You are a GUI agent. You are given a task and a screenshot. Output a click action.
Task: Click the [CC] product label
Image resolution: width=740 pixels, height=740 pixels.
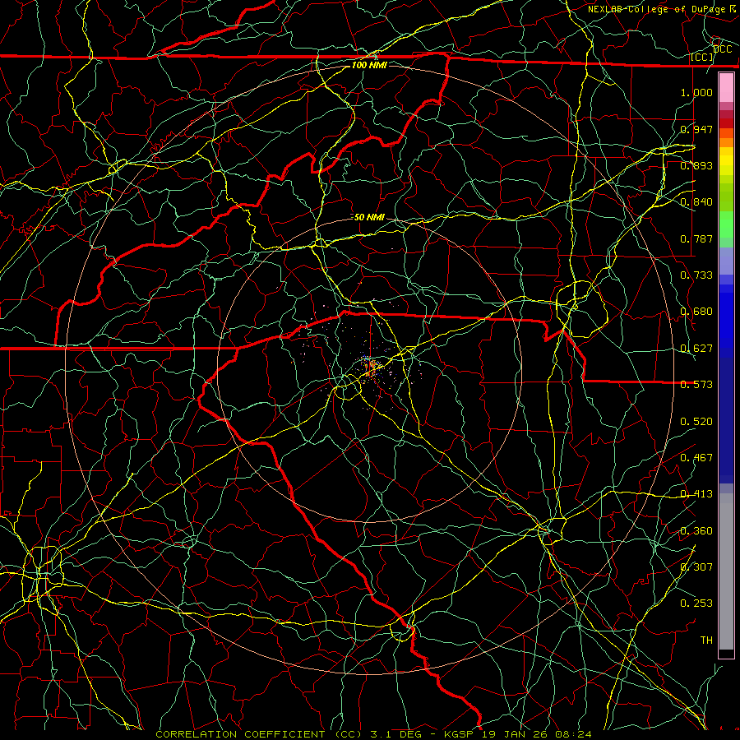pos(702,58)
